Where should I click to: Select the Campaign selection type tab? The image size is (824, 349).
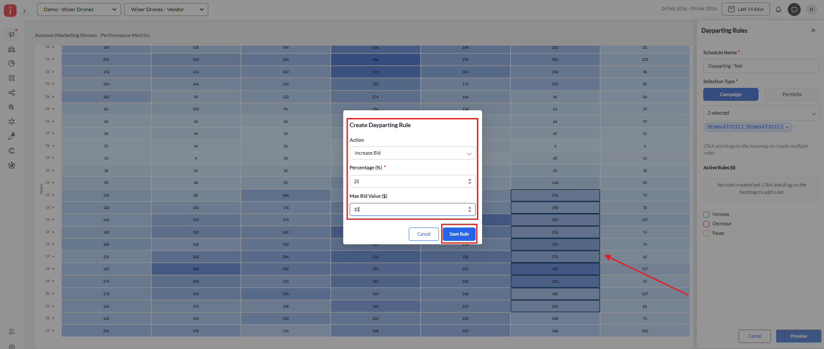pos(730,94)
